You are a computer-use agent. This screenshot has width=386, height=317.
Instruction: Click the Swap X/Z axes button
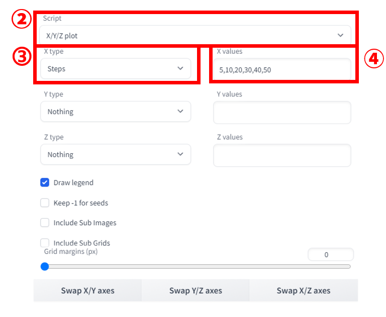point(304,290)
